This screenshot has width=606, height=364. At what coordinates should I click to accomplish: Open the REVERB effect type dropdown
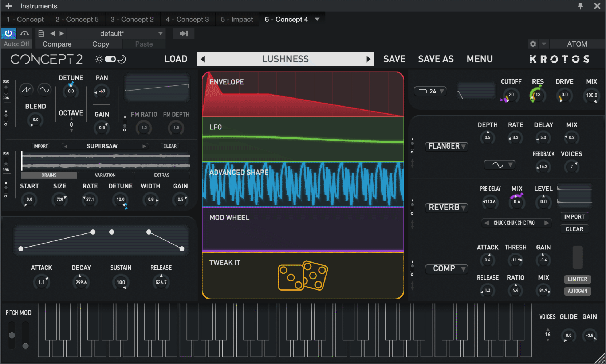(x=446, y=207)
